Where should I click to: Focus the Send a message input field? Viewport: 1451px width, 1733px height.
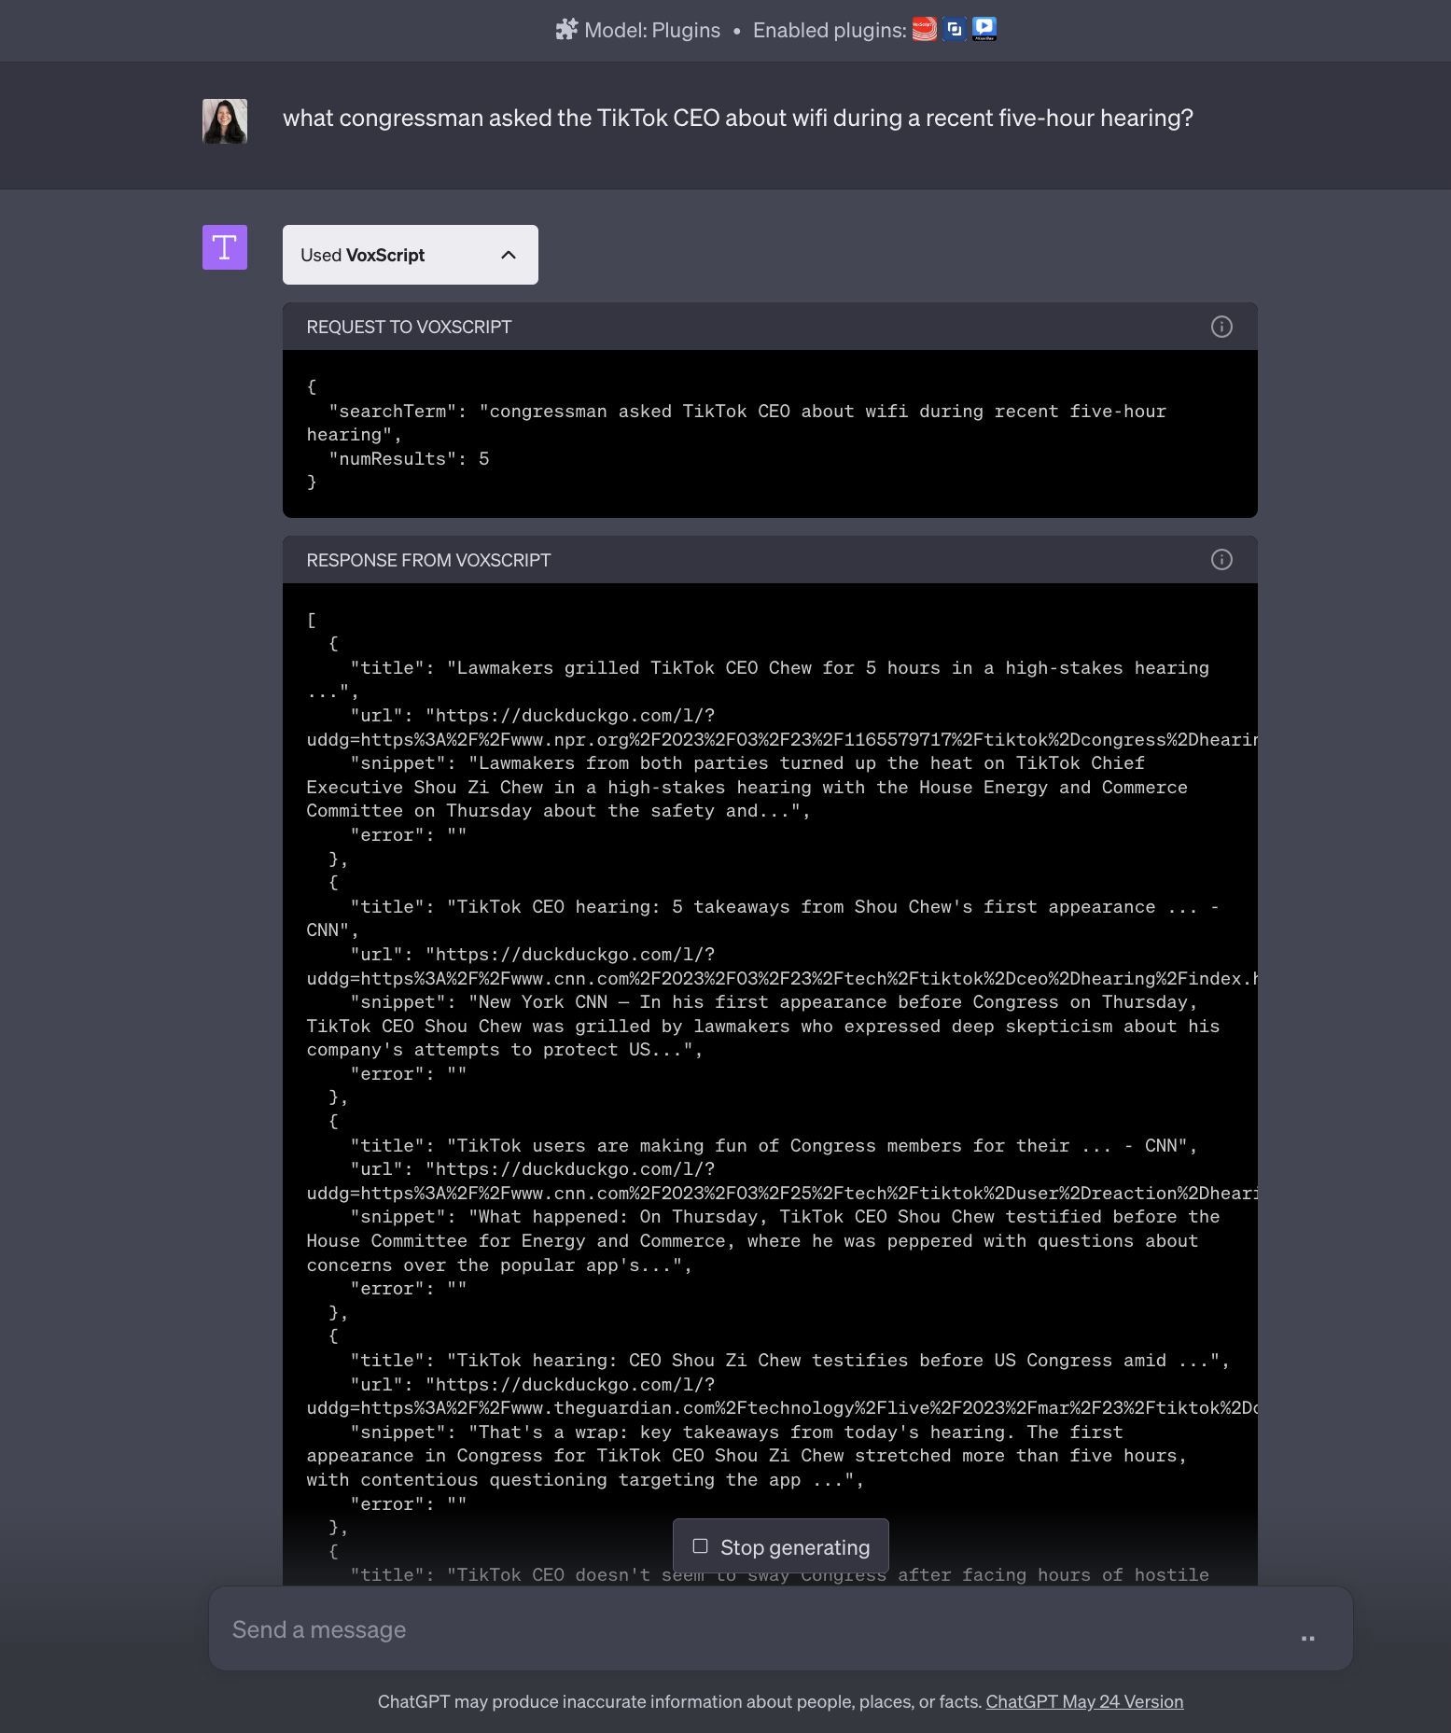[x=781, y=1629]
